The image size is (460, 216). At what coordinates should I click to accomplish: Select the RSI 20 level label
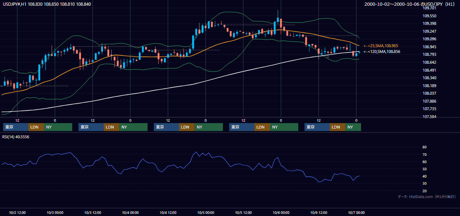tap(424, 191)
